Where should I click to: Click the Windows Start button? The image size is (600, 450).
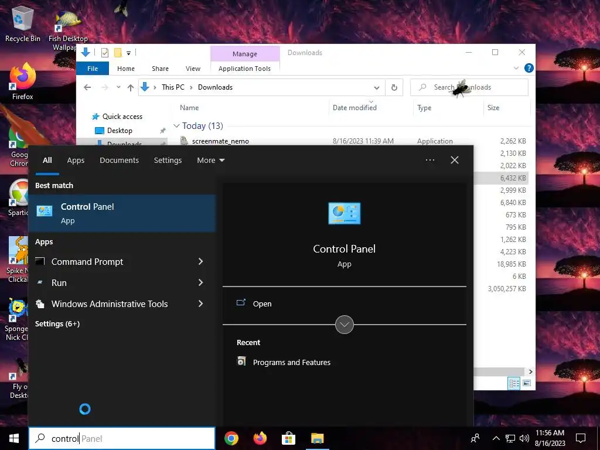point(14,438)
